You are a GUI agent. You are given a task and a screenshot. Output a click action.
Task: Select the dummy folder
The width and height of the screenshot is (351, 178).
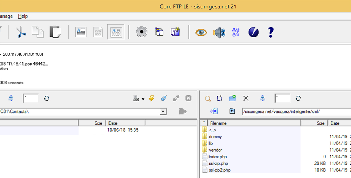point(215,137)
